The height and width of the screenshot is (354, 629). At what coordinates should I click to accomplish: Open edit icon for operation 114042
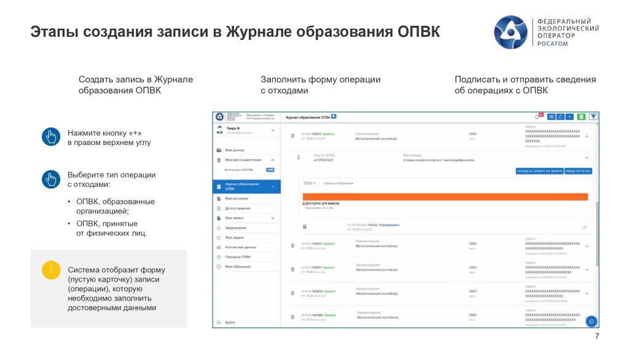584,227
